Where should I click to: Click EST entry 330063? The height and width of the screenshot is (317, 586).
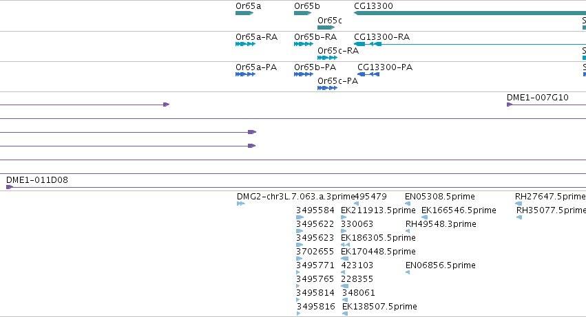point(344,231)
